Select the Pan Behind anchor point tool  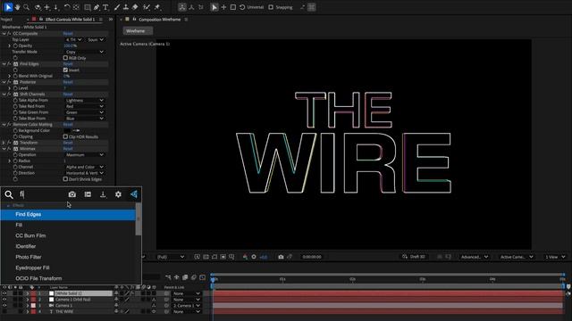coord(76,7)
